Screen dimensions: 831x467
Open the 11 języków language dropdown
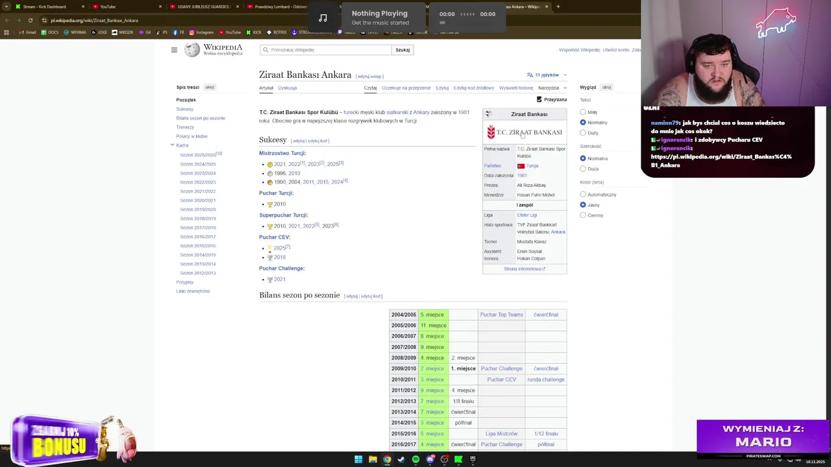coord(547,75)
